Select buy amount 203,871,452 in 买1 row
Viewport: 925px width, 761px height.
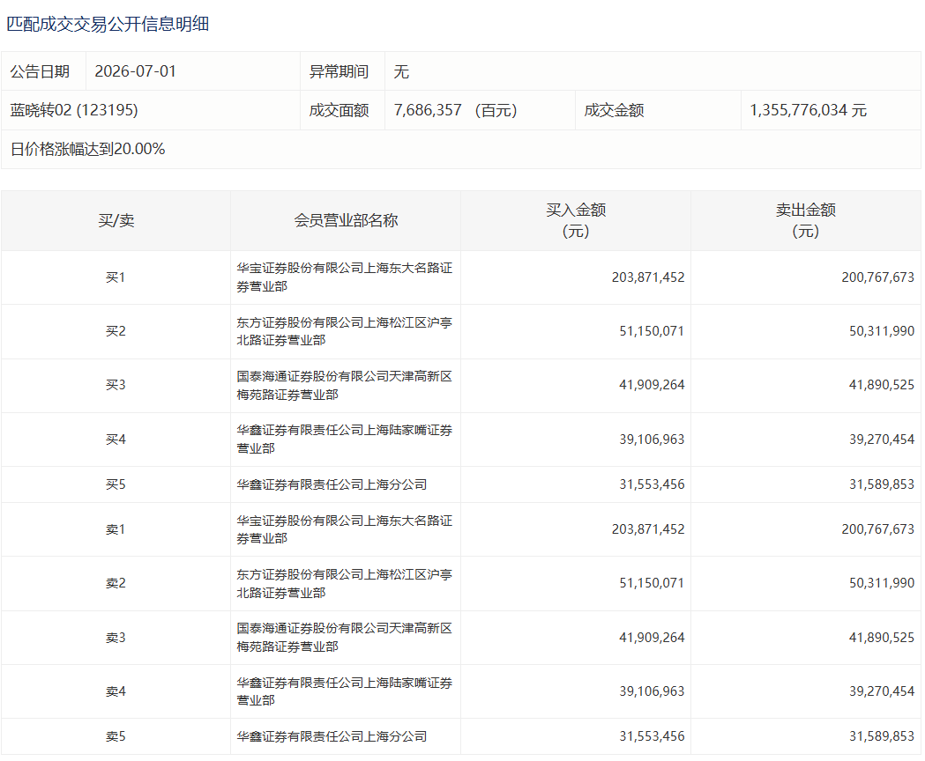tap(648, 277)
